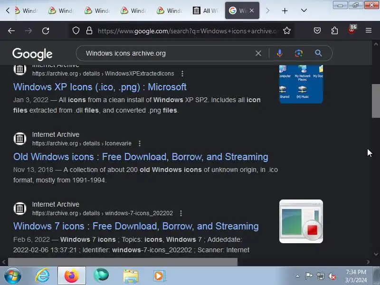The height and width of the screenshot is (285, 380).
Task: Click the horizontal scrollbar thumb
Action: (123, 262)
